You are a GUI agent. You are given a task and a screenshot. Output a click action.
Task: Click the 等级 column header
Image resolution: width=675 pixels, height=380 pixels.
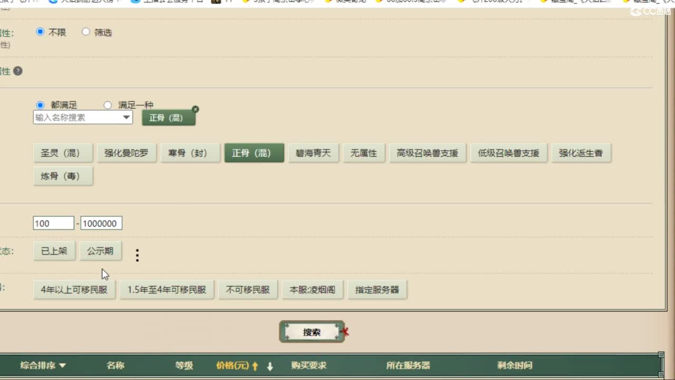click(x=184, y=365)
